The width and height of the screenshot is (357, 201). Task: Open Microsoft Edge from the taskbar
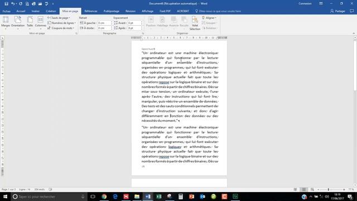[115, 197]
